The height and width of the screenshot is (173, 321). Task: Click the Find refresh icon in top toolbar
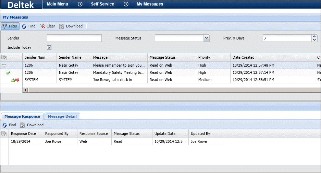pyautogui.click(x=24, y=26)
